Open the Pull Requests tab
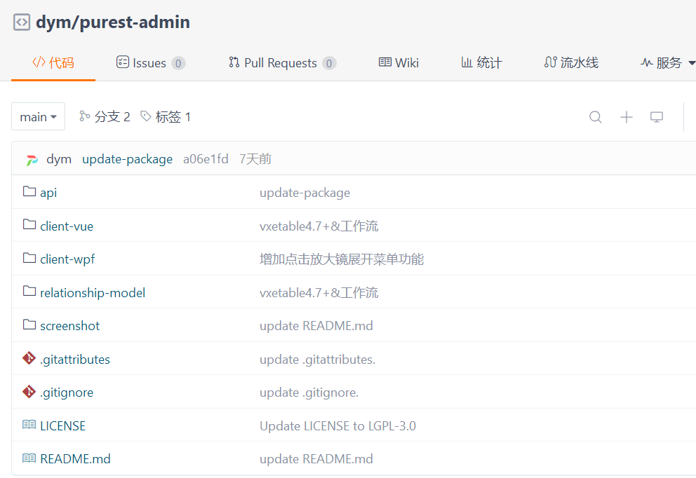The image size is (696, 478). [x=282, y=63]
